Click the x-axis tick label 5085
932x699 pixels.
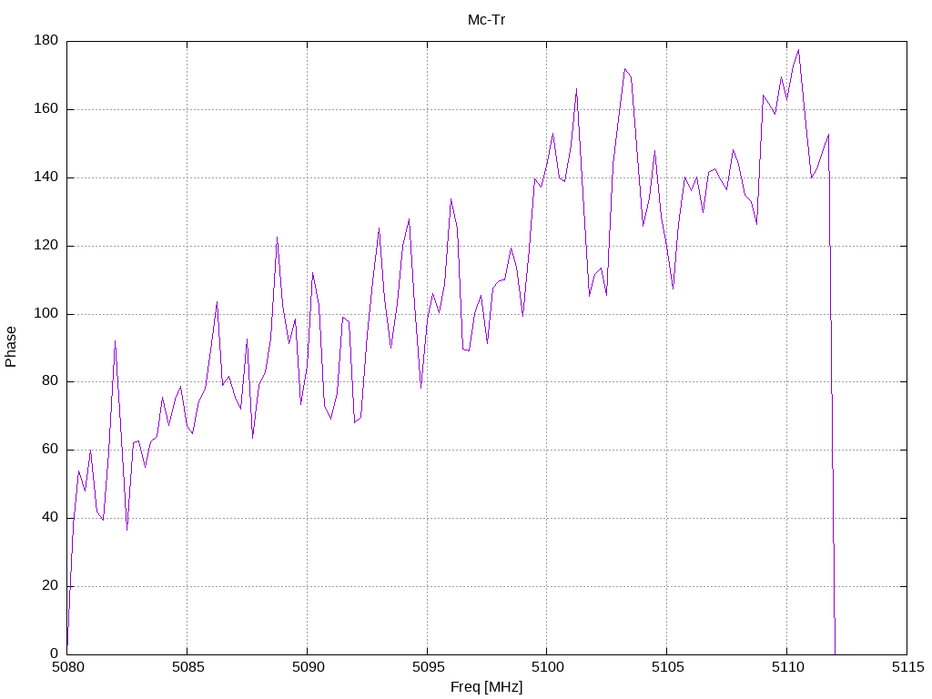187,667
